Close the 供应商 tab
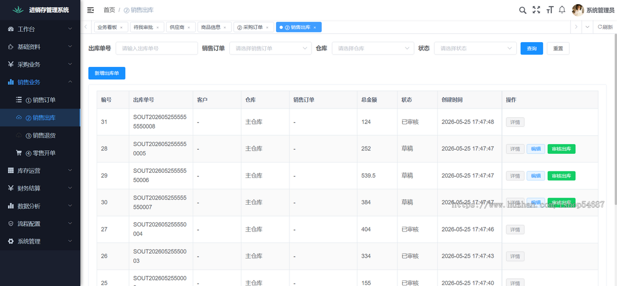 [x=188, y=27]
